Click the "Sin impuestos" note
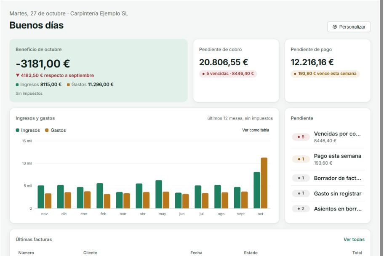Viewport: 384px width, 256px height. [x=29, y=93]
